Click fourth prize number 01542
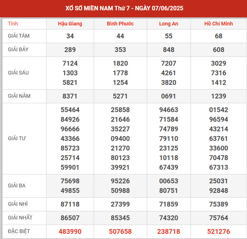Image resolution: width=247 pixels, height=239 pixels. click(x=219, y=110)
